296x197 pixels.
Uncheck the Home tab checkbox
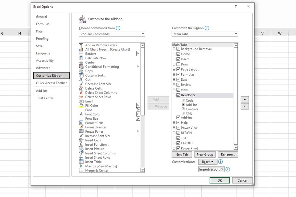point(178,54)
